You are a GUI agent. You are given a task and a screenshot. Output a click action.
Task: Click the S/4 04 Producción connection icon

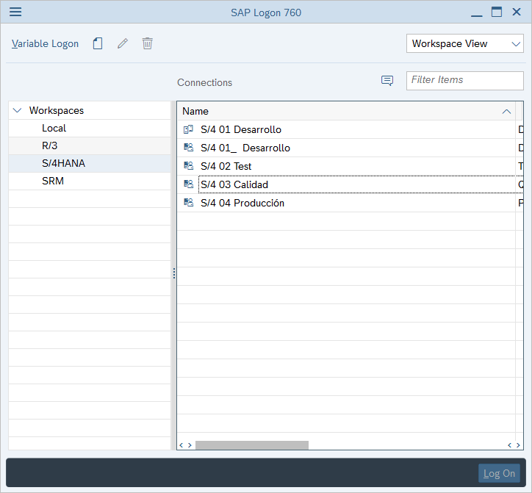pyautogui.click(x=189, y=203)
